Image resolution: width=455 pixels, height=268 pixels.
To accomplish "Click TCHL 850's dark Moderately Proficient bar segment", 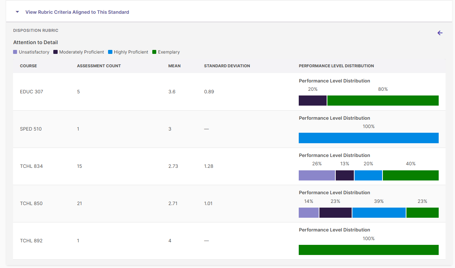I will [x=335, y=213].
